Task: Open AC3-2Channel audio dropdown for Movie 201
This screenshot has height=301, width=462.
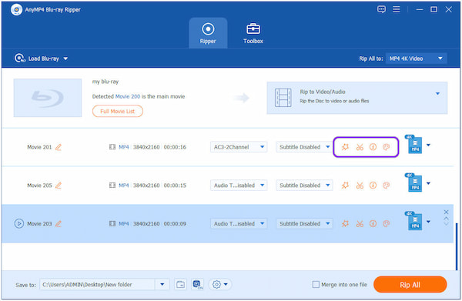Action: [x=239, y=147]
